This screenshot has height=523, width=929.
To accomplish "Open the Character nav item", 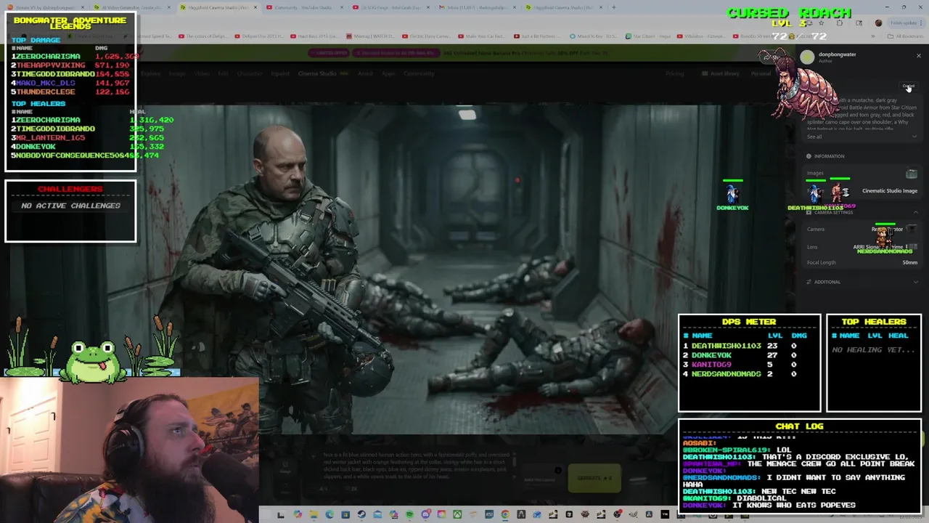I will point(249,73).
